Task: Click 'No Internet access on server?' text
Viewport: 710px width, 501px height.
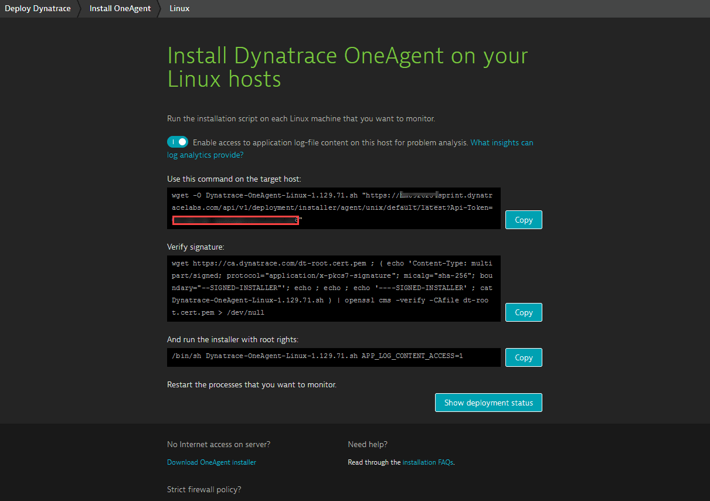Action: (219, 444)
